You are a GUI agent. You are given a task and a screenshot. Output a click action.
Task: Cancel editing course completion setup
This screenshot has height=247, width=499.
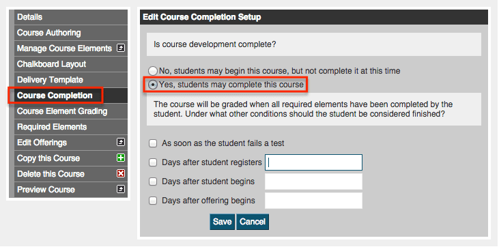click(253, 222)
